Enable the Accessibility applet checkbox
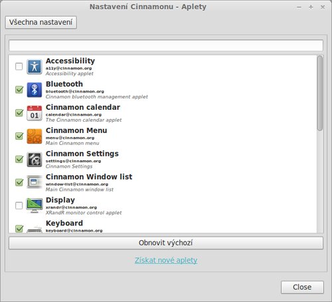Screen dimensions: 332x302 coord(19,67)
